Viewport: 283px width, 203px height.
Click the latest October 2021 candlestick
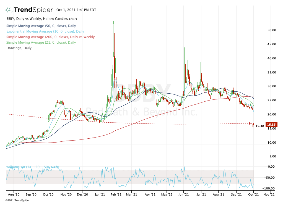tap(254, 124)
